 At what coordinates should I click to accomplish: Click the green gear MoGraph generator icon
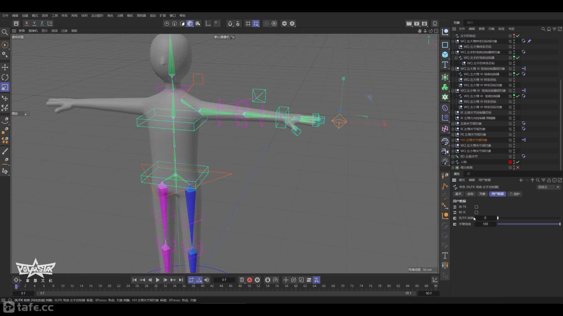[x=445, y=97]
